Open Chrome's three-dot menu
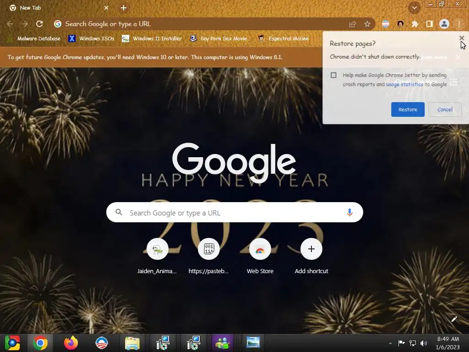The image size is (469, 352). [x=459, y=24]
